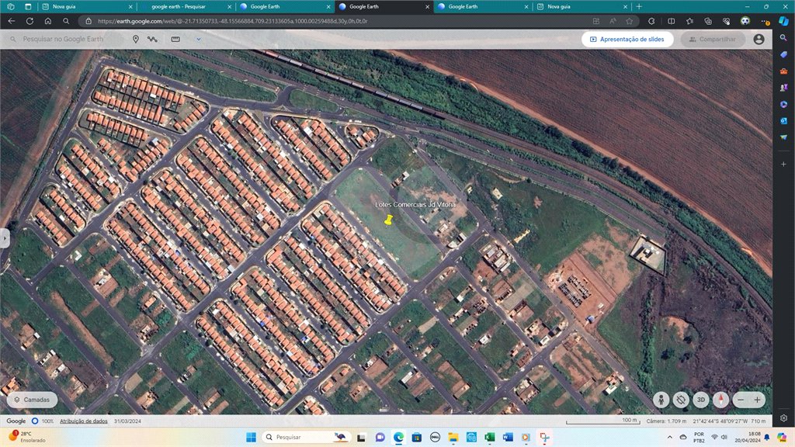This screenshot has width=795, height=447.
Task: Expand the left side panel handle
Action: coord(5,238)
